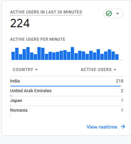The height and width of the screenshot is (144, 131).
Task: Click the Active Users Per Minute label
Action: click(38, 39)
